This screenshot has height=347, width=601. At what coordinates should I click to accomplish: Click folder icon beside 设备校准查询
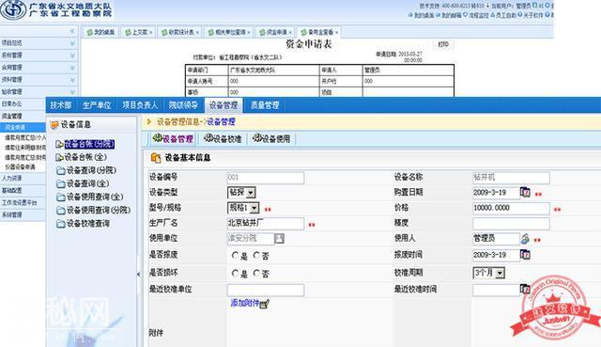[60, 224]
